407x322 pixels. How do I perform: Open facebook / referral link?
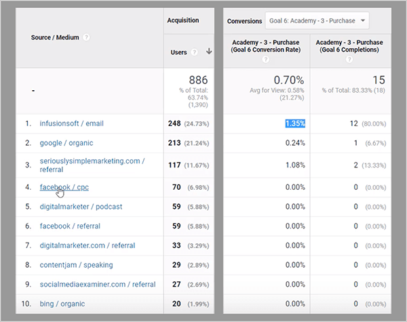(70, 226)
